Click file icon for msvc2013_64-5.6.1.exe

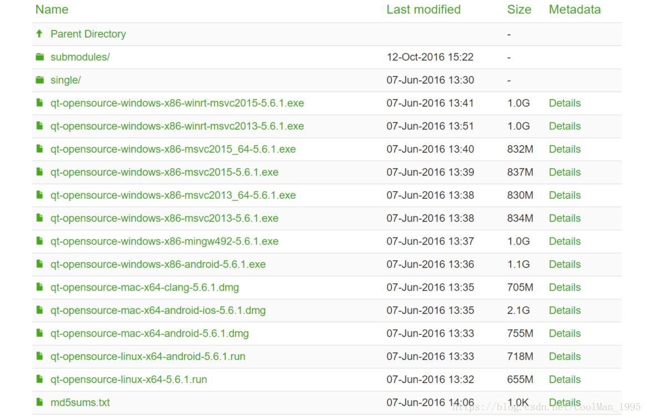click(39, 195)
